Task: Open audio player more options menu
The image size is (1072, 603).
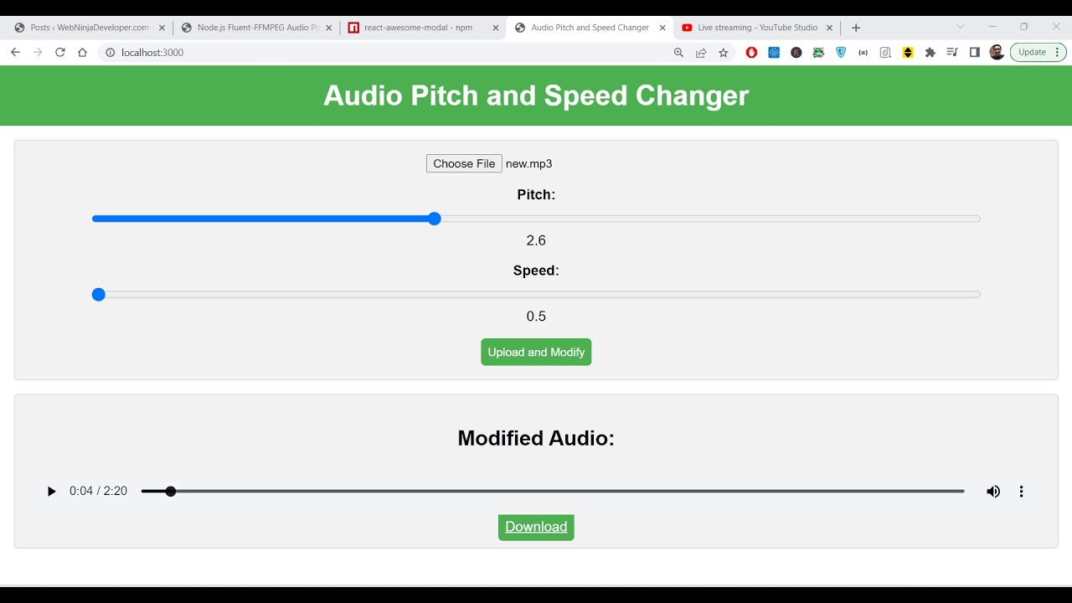Action: pos(1021,492)
